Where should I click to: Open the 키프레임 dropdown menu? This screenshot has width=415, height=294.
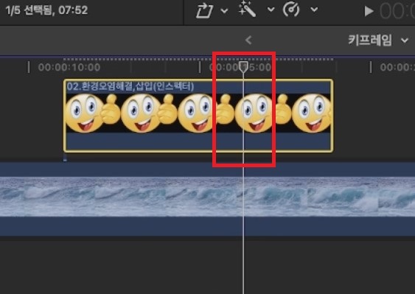tap(378, 41)
